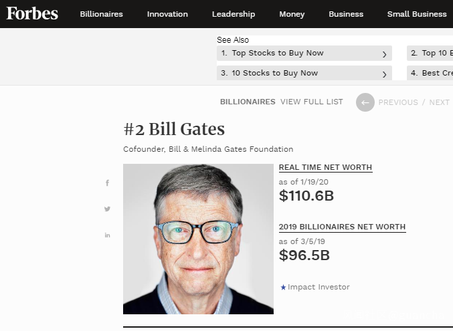453x331 pixels.
Task: Click the Next billionaire link
Action: 439,102
